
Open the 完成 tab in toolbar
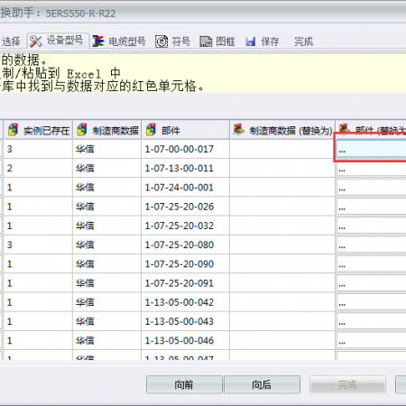(x=303, y=42)
